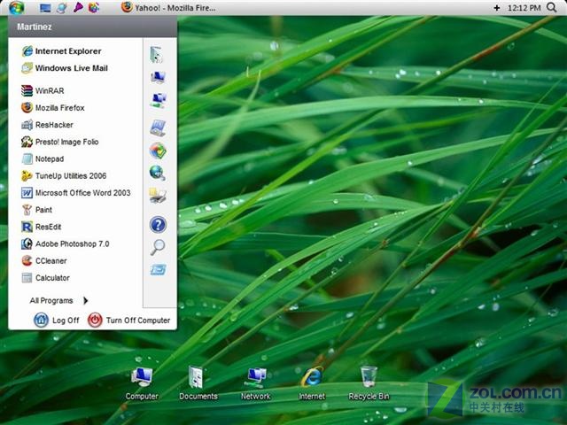This screenshot has width=567, height=425.
Task: Select the Documents desktop icon
Action: tap(198, 383)
